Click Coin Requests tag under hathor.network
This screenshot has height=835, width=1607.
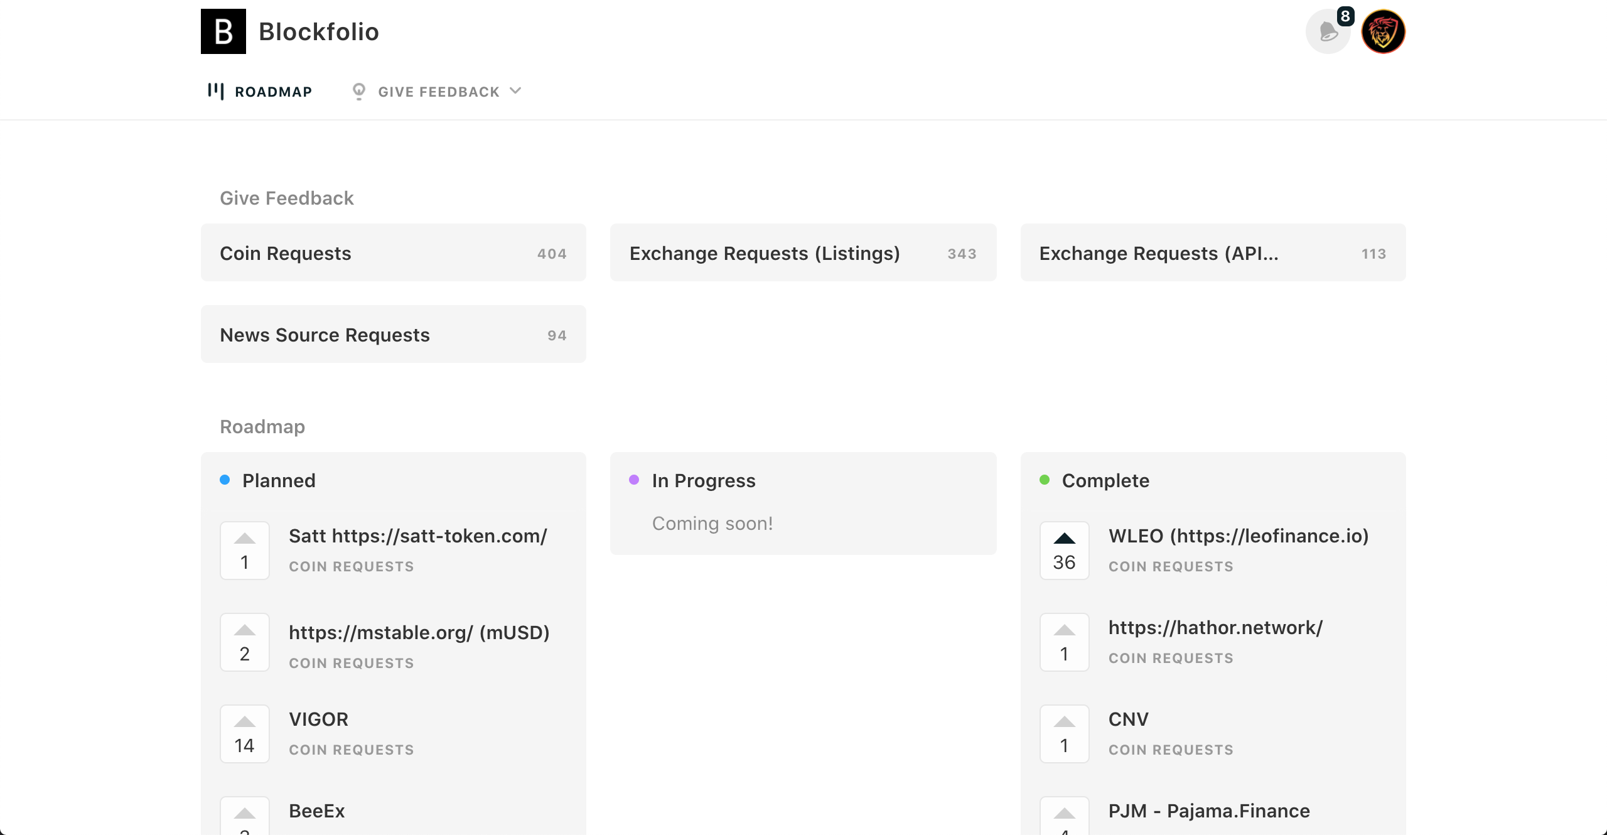pyautogui.click(x=1171, y=658)
